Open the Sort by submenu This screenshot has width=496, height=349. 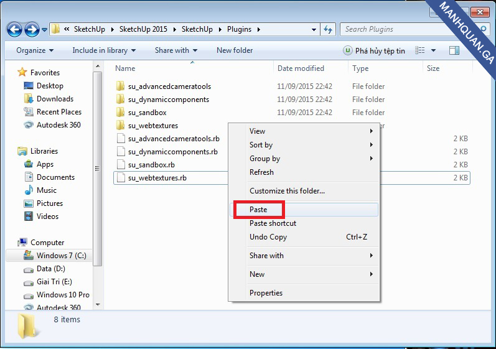(304, 145)
